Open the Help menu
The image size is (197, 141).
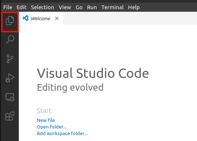click(x=134, y=7)
